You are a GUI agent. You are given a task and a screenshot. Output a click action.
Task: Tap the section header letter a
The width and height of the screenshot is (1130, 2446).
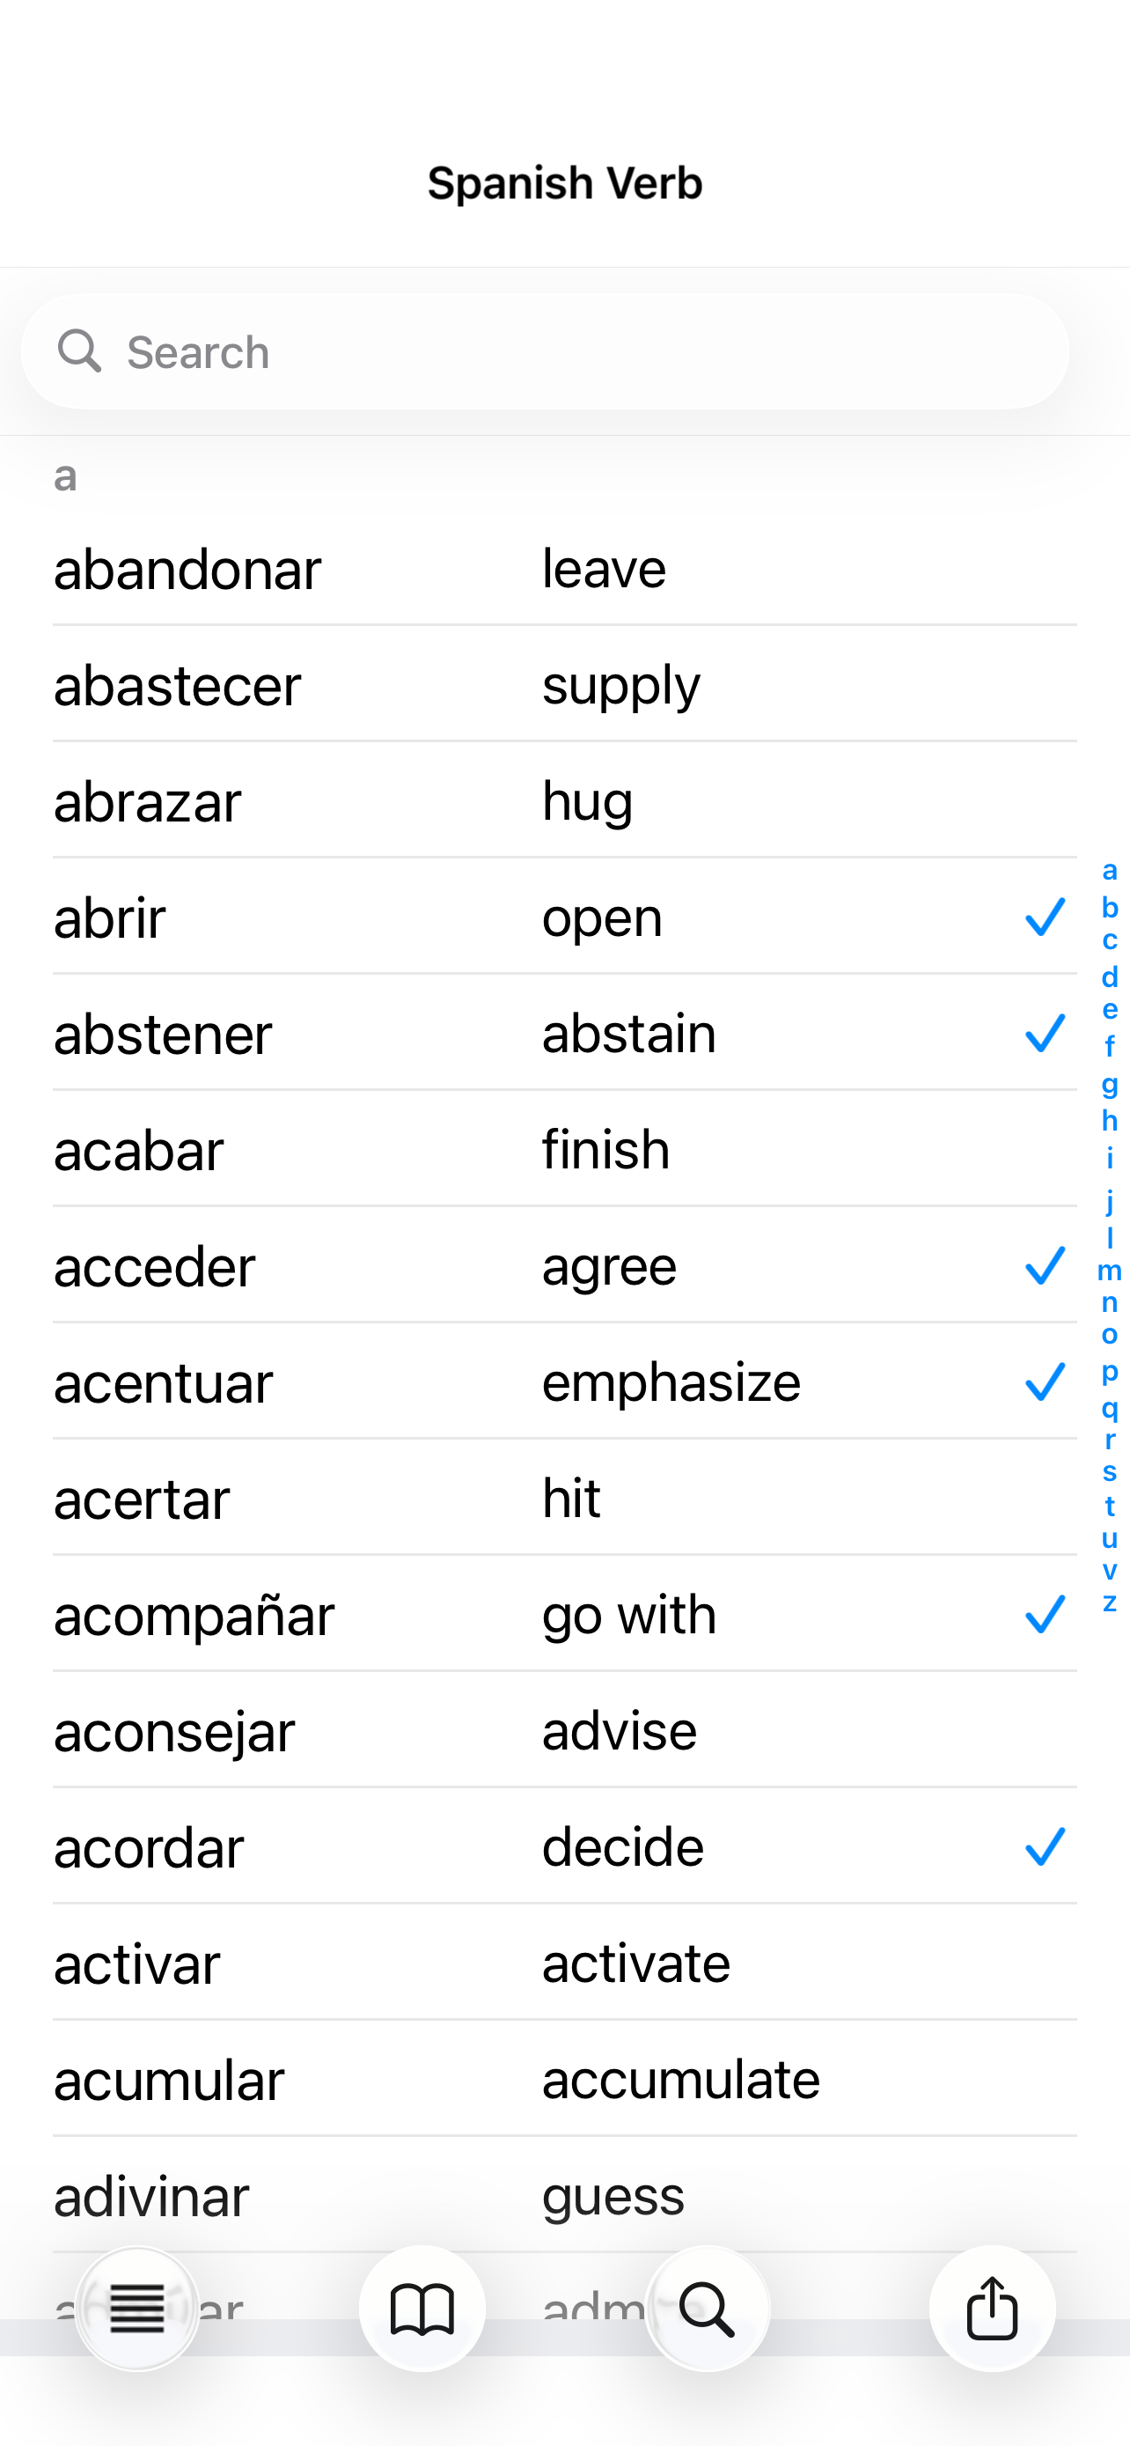62,477
